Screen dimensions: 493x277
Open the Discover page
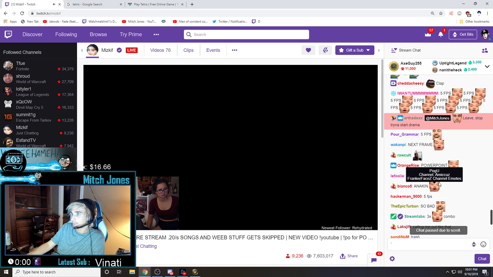click(x=32, y=34)
